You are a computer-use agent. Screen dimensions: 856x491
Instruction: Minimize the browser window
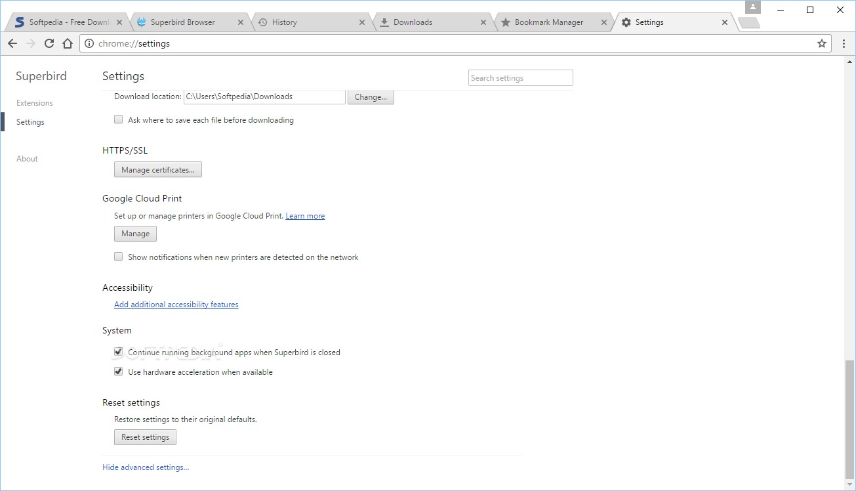pos(781,10)
